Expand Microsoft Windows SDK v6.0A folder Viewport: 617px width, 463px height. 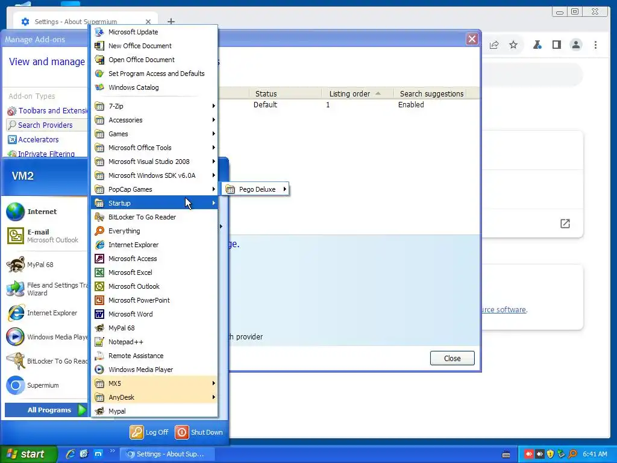[x=154, y=175]
